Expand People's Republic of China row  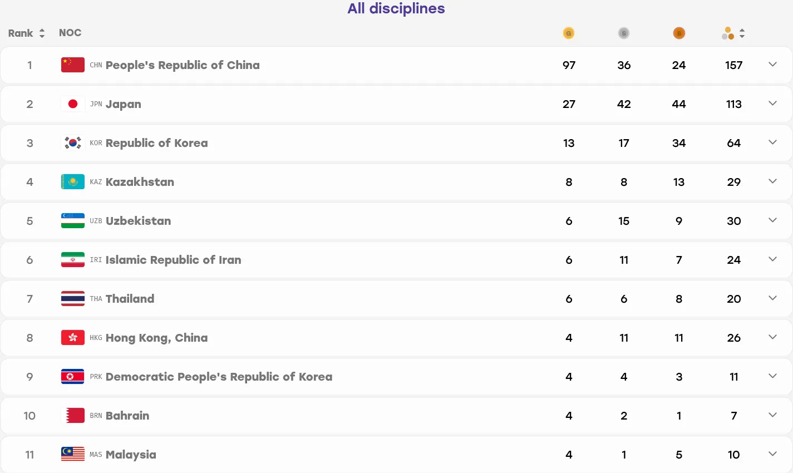coord(772,65)
